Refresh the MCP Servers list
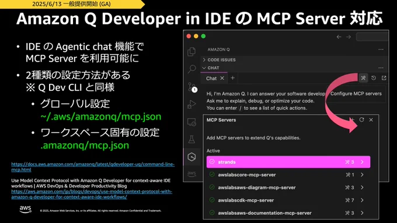This screenshot has height=223, width=397. click(x=361, y=120)
